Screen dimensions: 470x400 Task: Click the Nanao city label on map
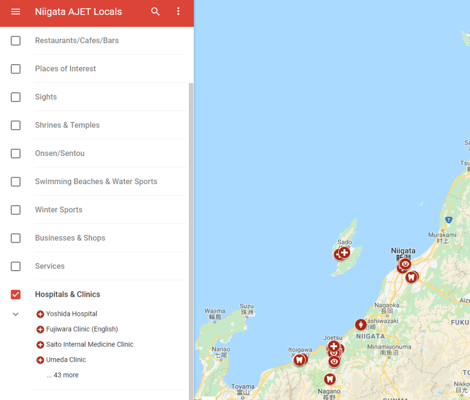point(221,352)
